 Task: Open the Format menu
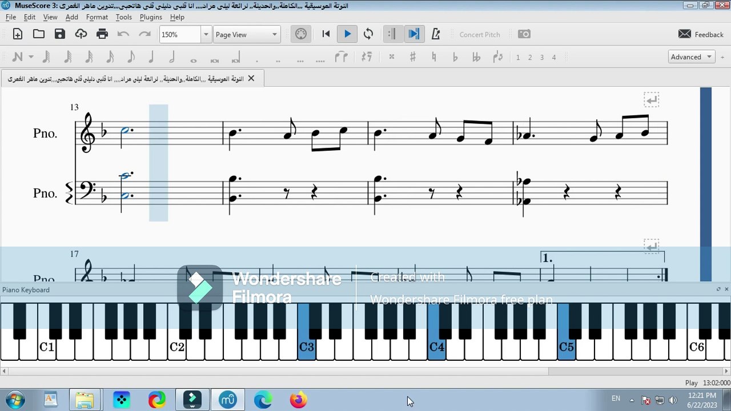point(97,17)
